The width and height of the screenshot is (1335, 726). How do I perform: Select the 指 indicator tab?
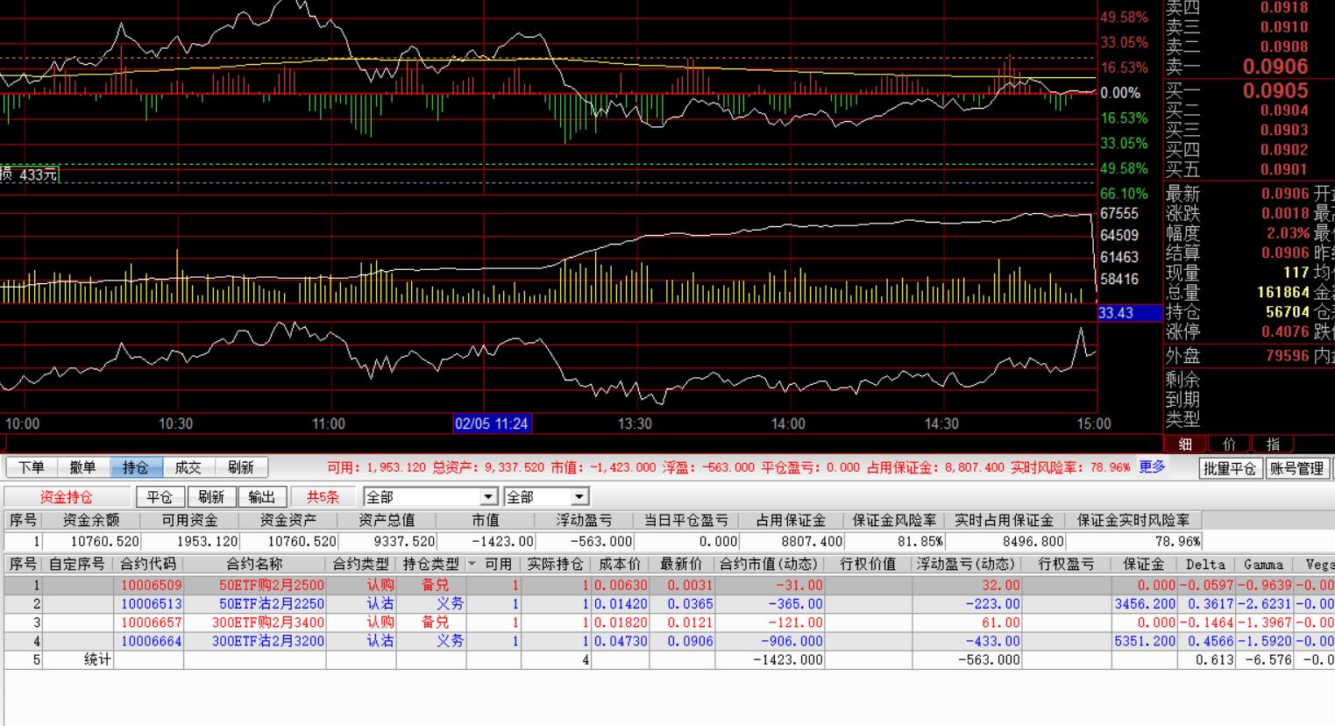(1273, 445)
